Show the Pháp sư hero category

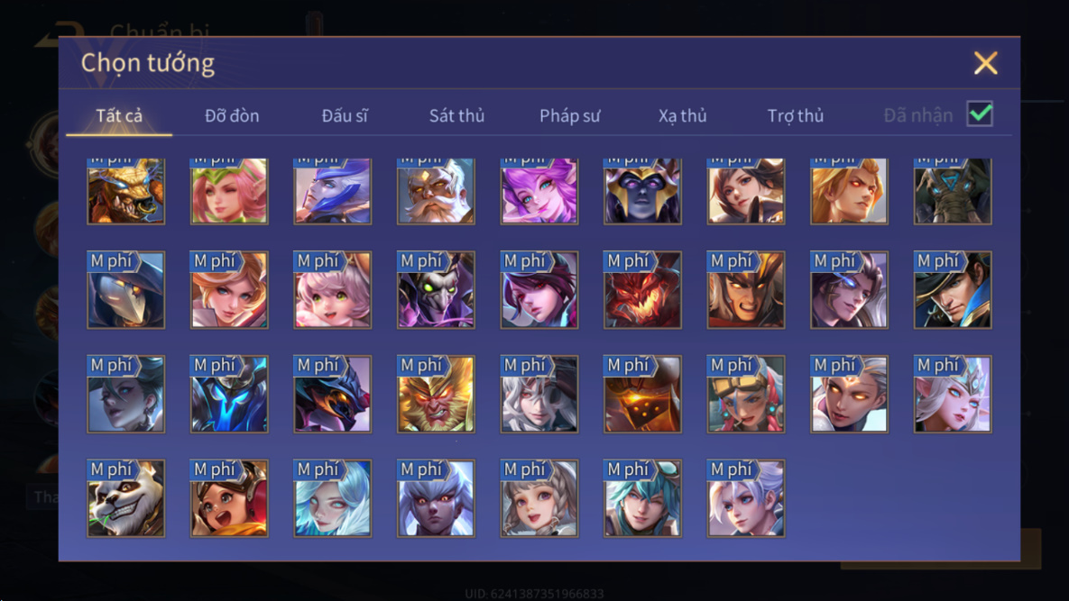tap(570, 115)
